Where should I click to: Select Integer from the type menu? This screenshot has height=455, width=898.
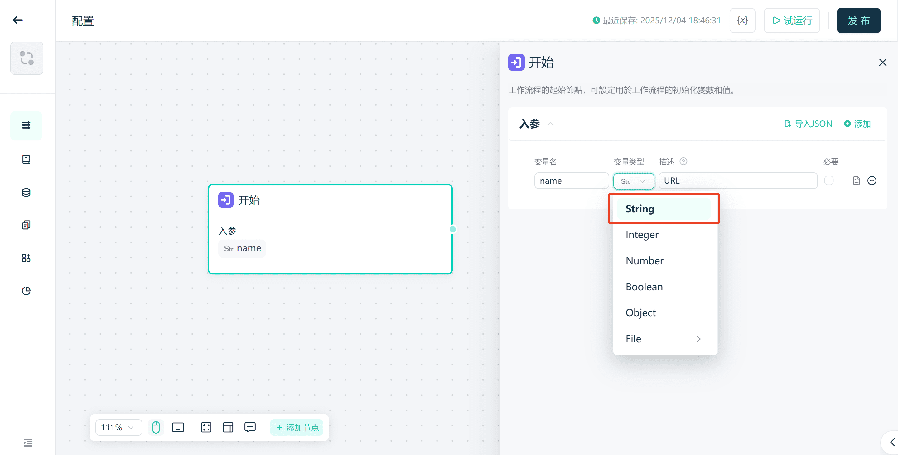coord(642,234)
